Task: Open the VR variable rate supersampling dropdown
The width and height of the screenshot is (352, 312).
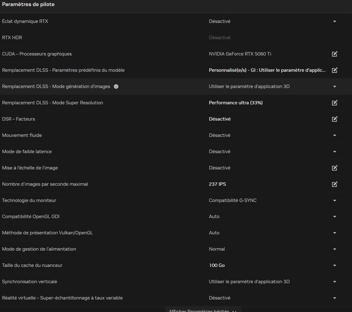Action: [x=334, y=298]
